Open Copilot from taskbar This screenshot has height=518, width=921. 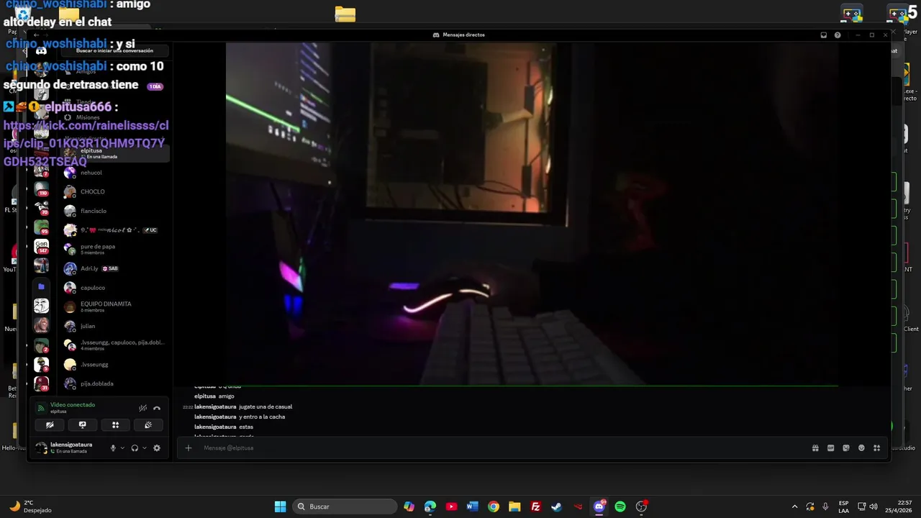pyautogui.click(x=409, y=506)
